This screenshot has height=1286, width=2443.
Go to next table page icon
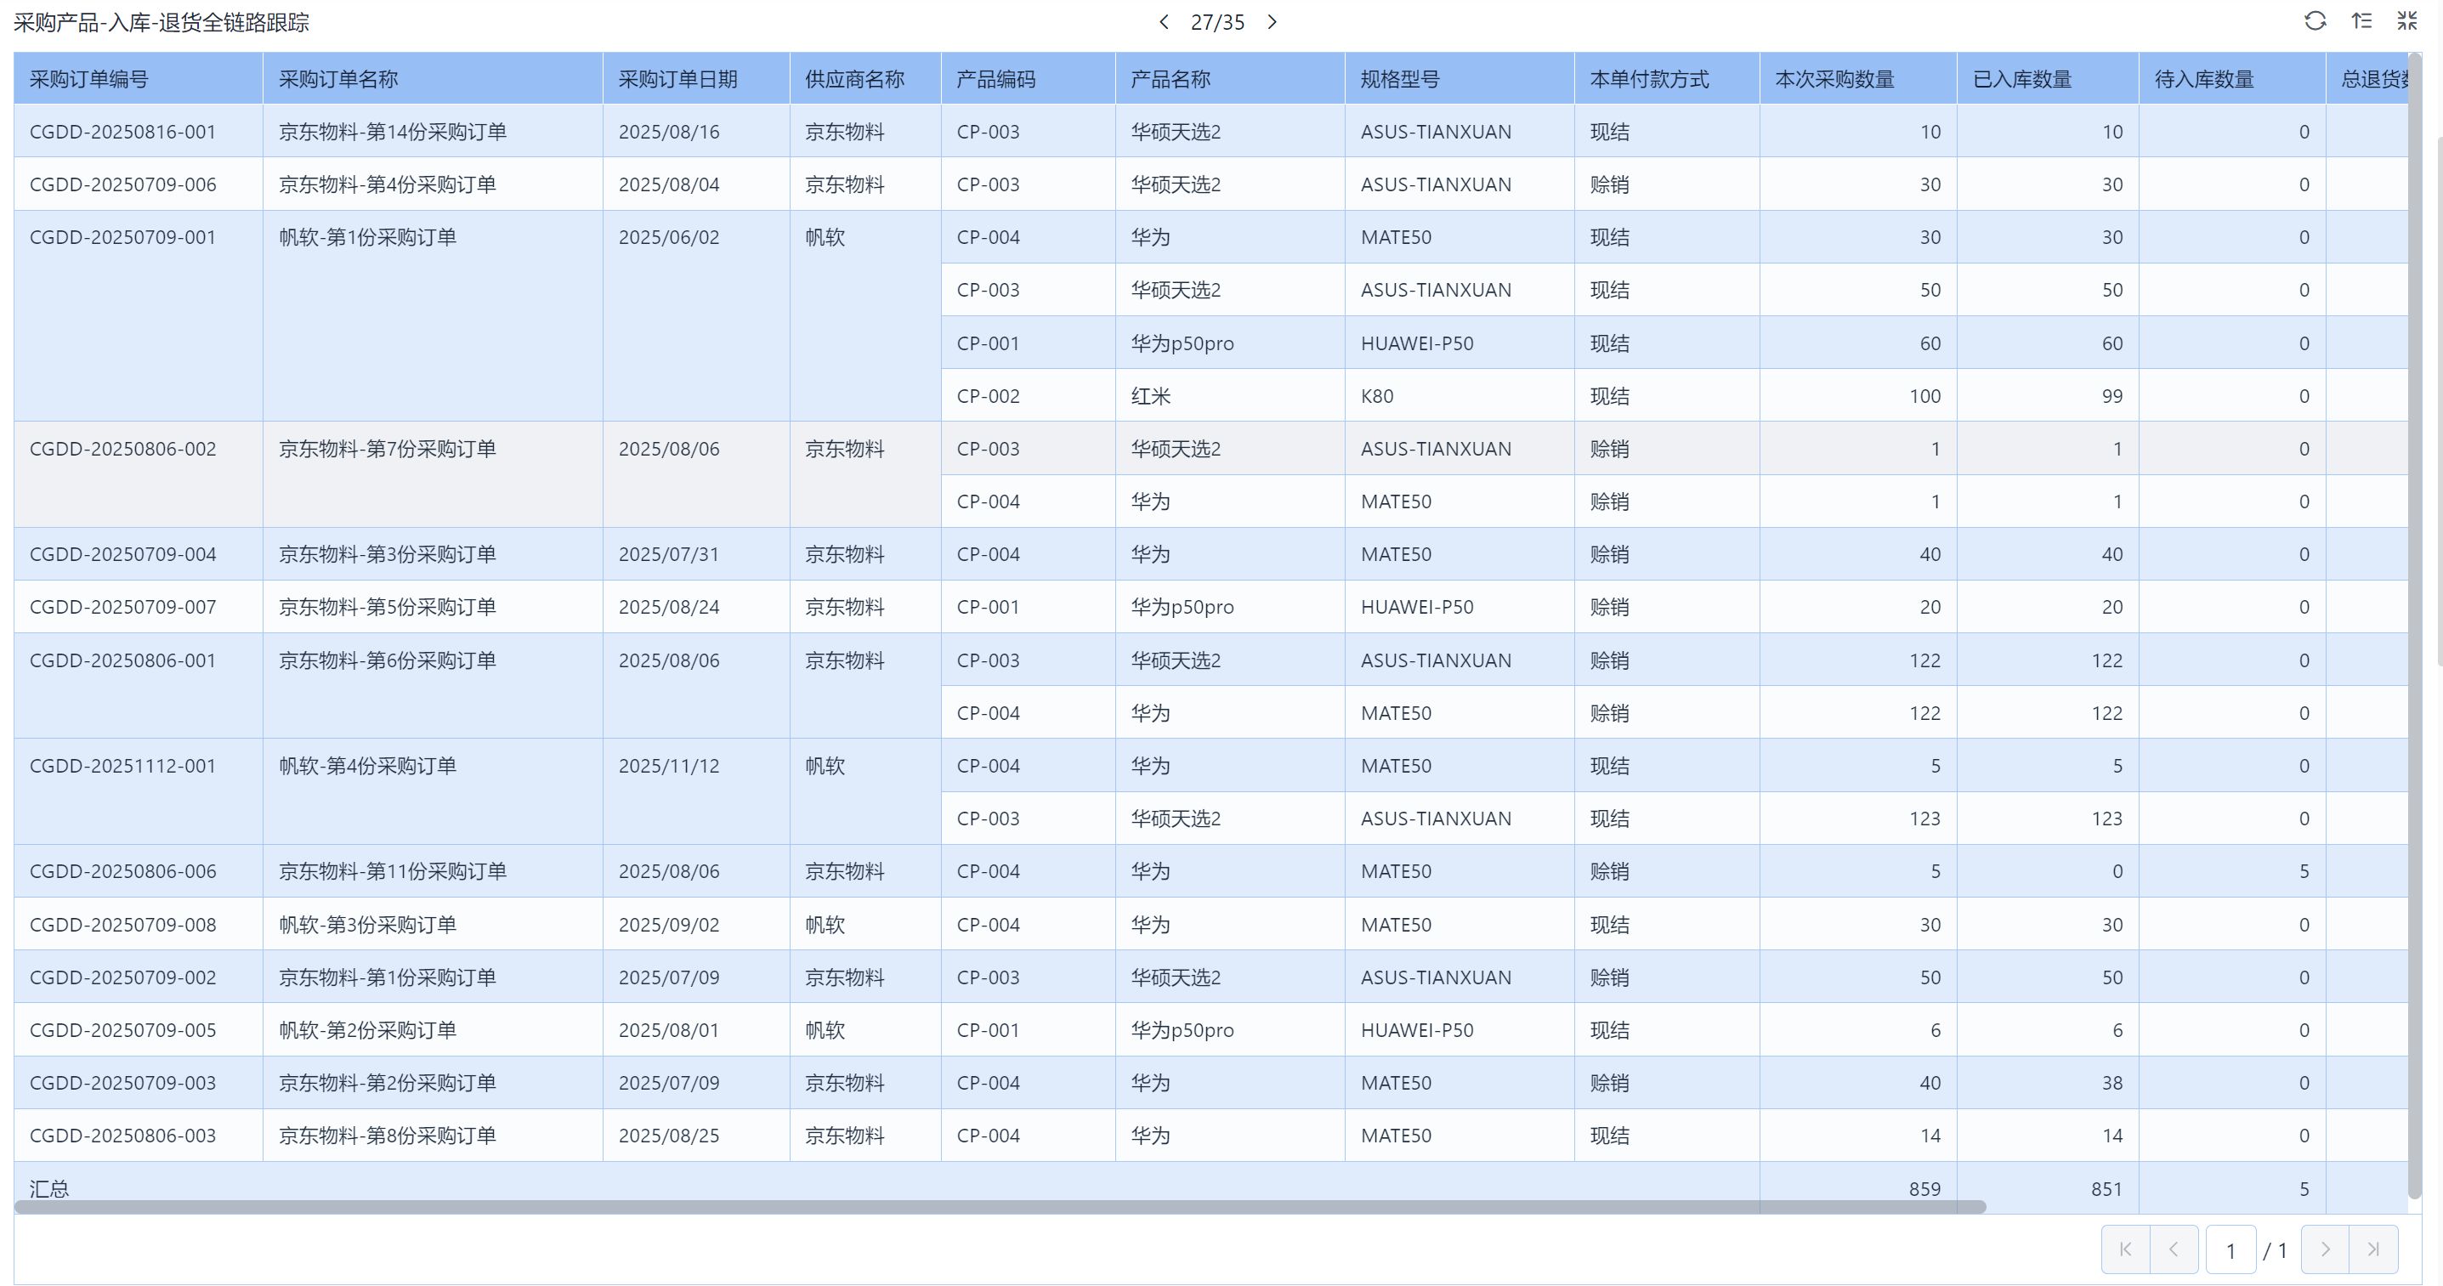coord(2325,1249)
